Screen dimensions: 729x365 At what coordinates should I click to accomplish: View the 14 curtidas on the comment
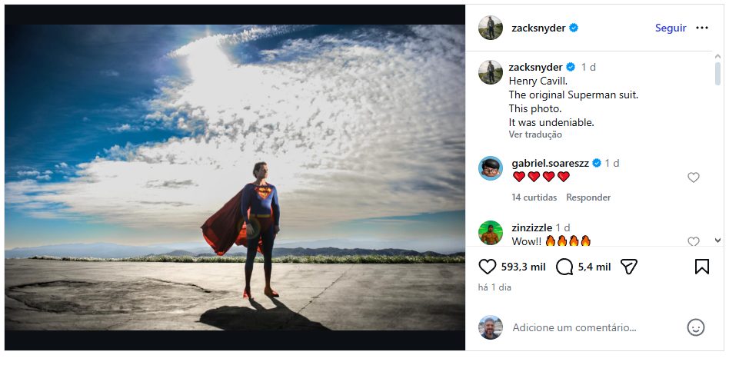[x=534, y=197]
